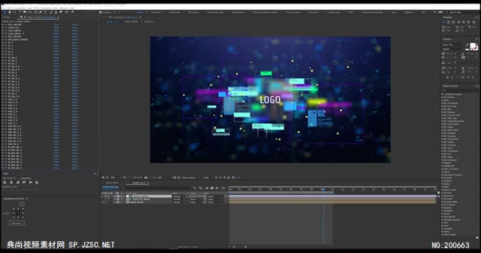Toggle hide shy layers switch
The height and width of the screenshot is (253, 481).
tap(207, 188)
